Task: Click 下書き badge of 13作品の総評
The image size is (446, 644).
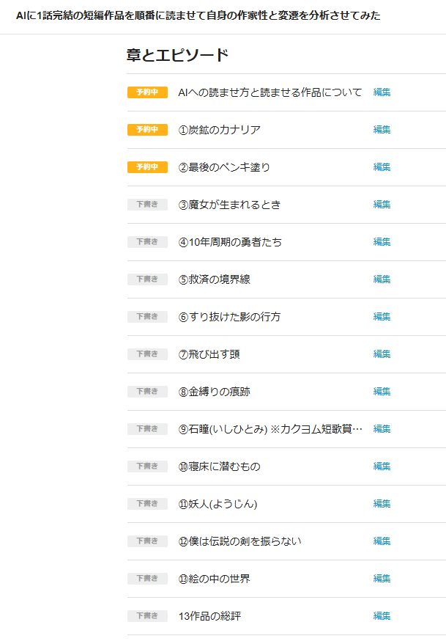Action: tap(147, 616)
